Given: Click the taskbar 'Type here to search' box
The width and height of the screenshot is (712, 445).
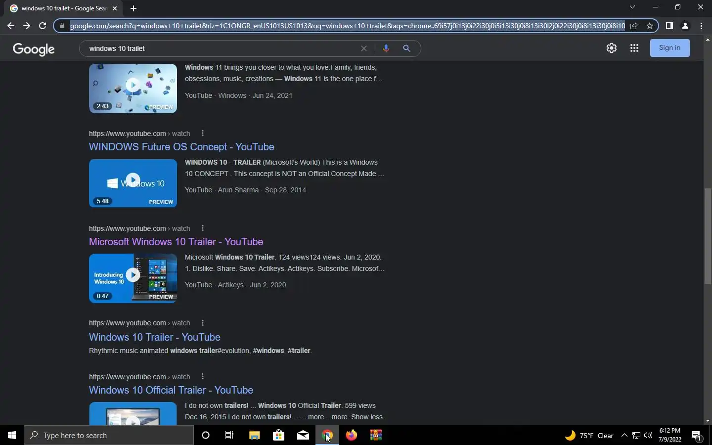Looking at the screenshot, I should coord(109,435).
